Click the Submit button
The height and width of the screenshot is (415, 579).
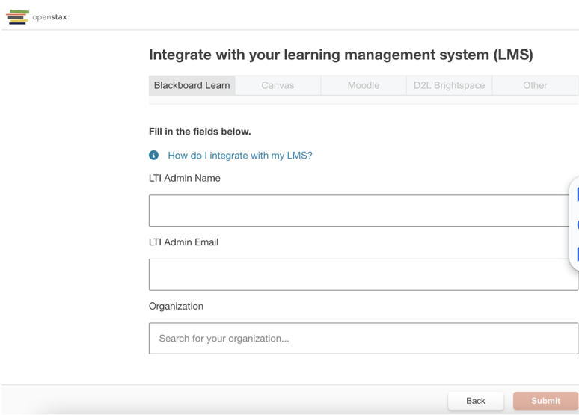(545, 401)
